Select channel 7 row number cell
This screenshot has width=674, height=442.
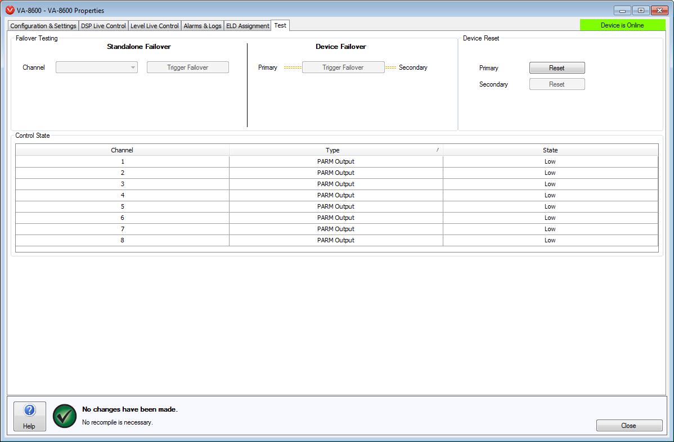pyautogui.click(x=123, y=229)
